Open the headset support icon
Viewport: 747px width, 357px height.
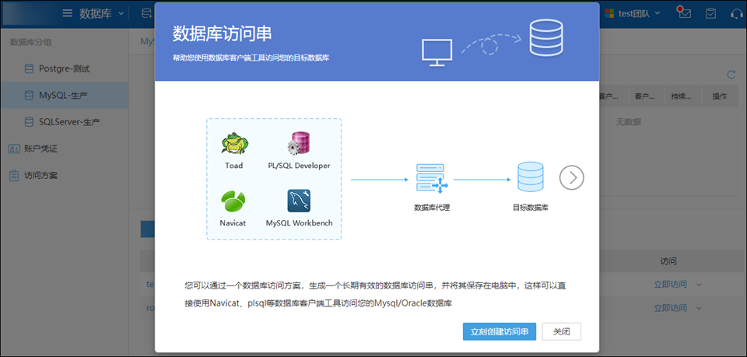[737, 13]
